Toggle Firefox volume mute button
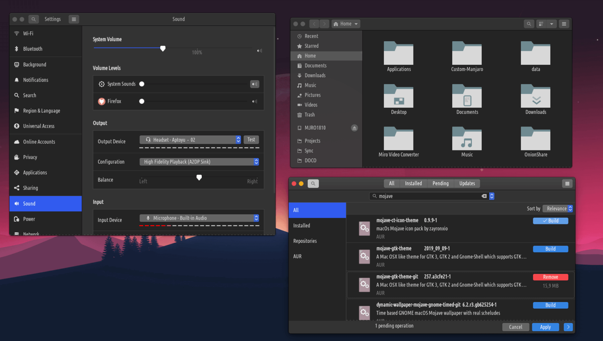Screen dimensions: 603x341 tap(254, 101)
